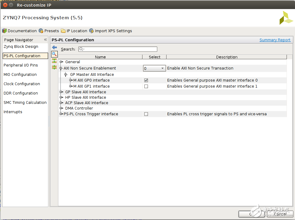Open the Summary Report link
This screenshot has height=220, width=295.
[275, 40]
